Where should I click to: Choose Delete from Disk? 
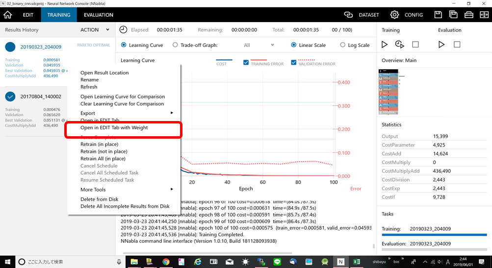pos(99,199)
